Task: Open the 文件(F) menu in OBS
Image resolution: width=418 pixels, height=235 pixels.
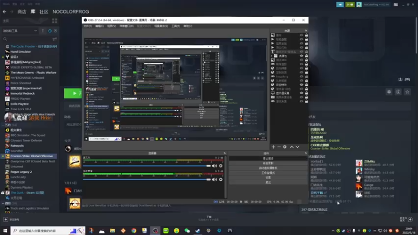Action: [x=88, y=26]
